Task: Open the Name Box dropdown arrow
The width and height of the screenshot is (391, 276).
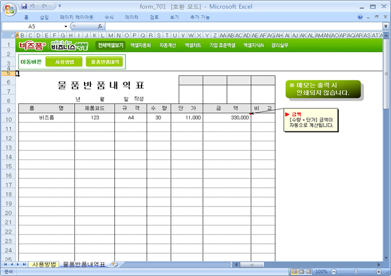Action: pos(66,26)
